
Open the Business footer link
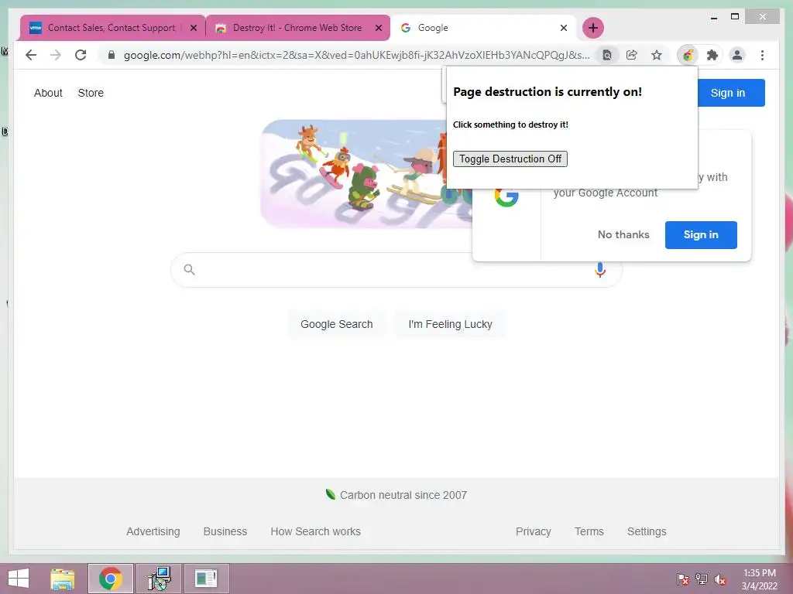pos(225,531)
